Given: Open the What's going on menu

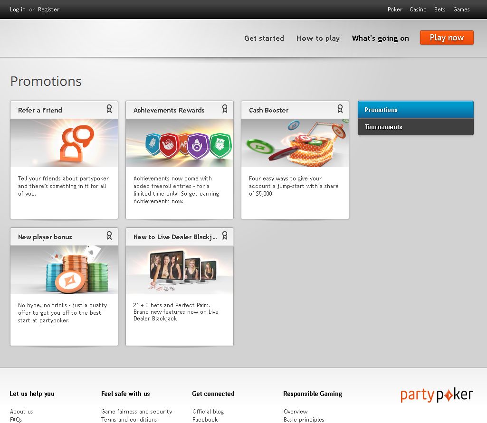Looking at the screenshot, I should click(381, 38).
